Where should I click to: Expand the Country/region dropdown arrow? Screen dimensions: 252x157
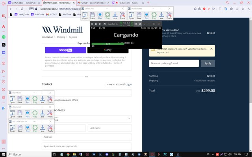tap(129, 119)
